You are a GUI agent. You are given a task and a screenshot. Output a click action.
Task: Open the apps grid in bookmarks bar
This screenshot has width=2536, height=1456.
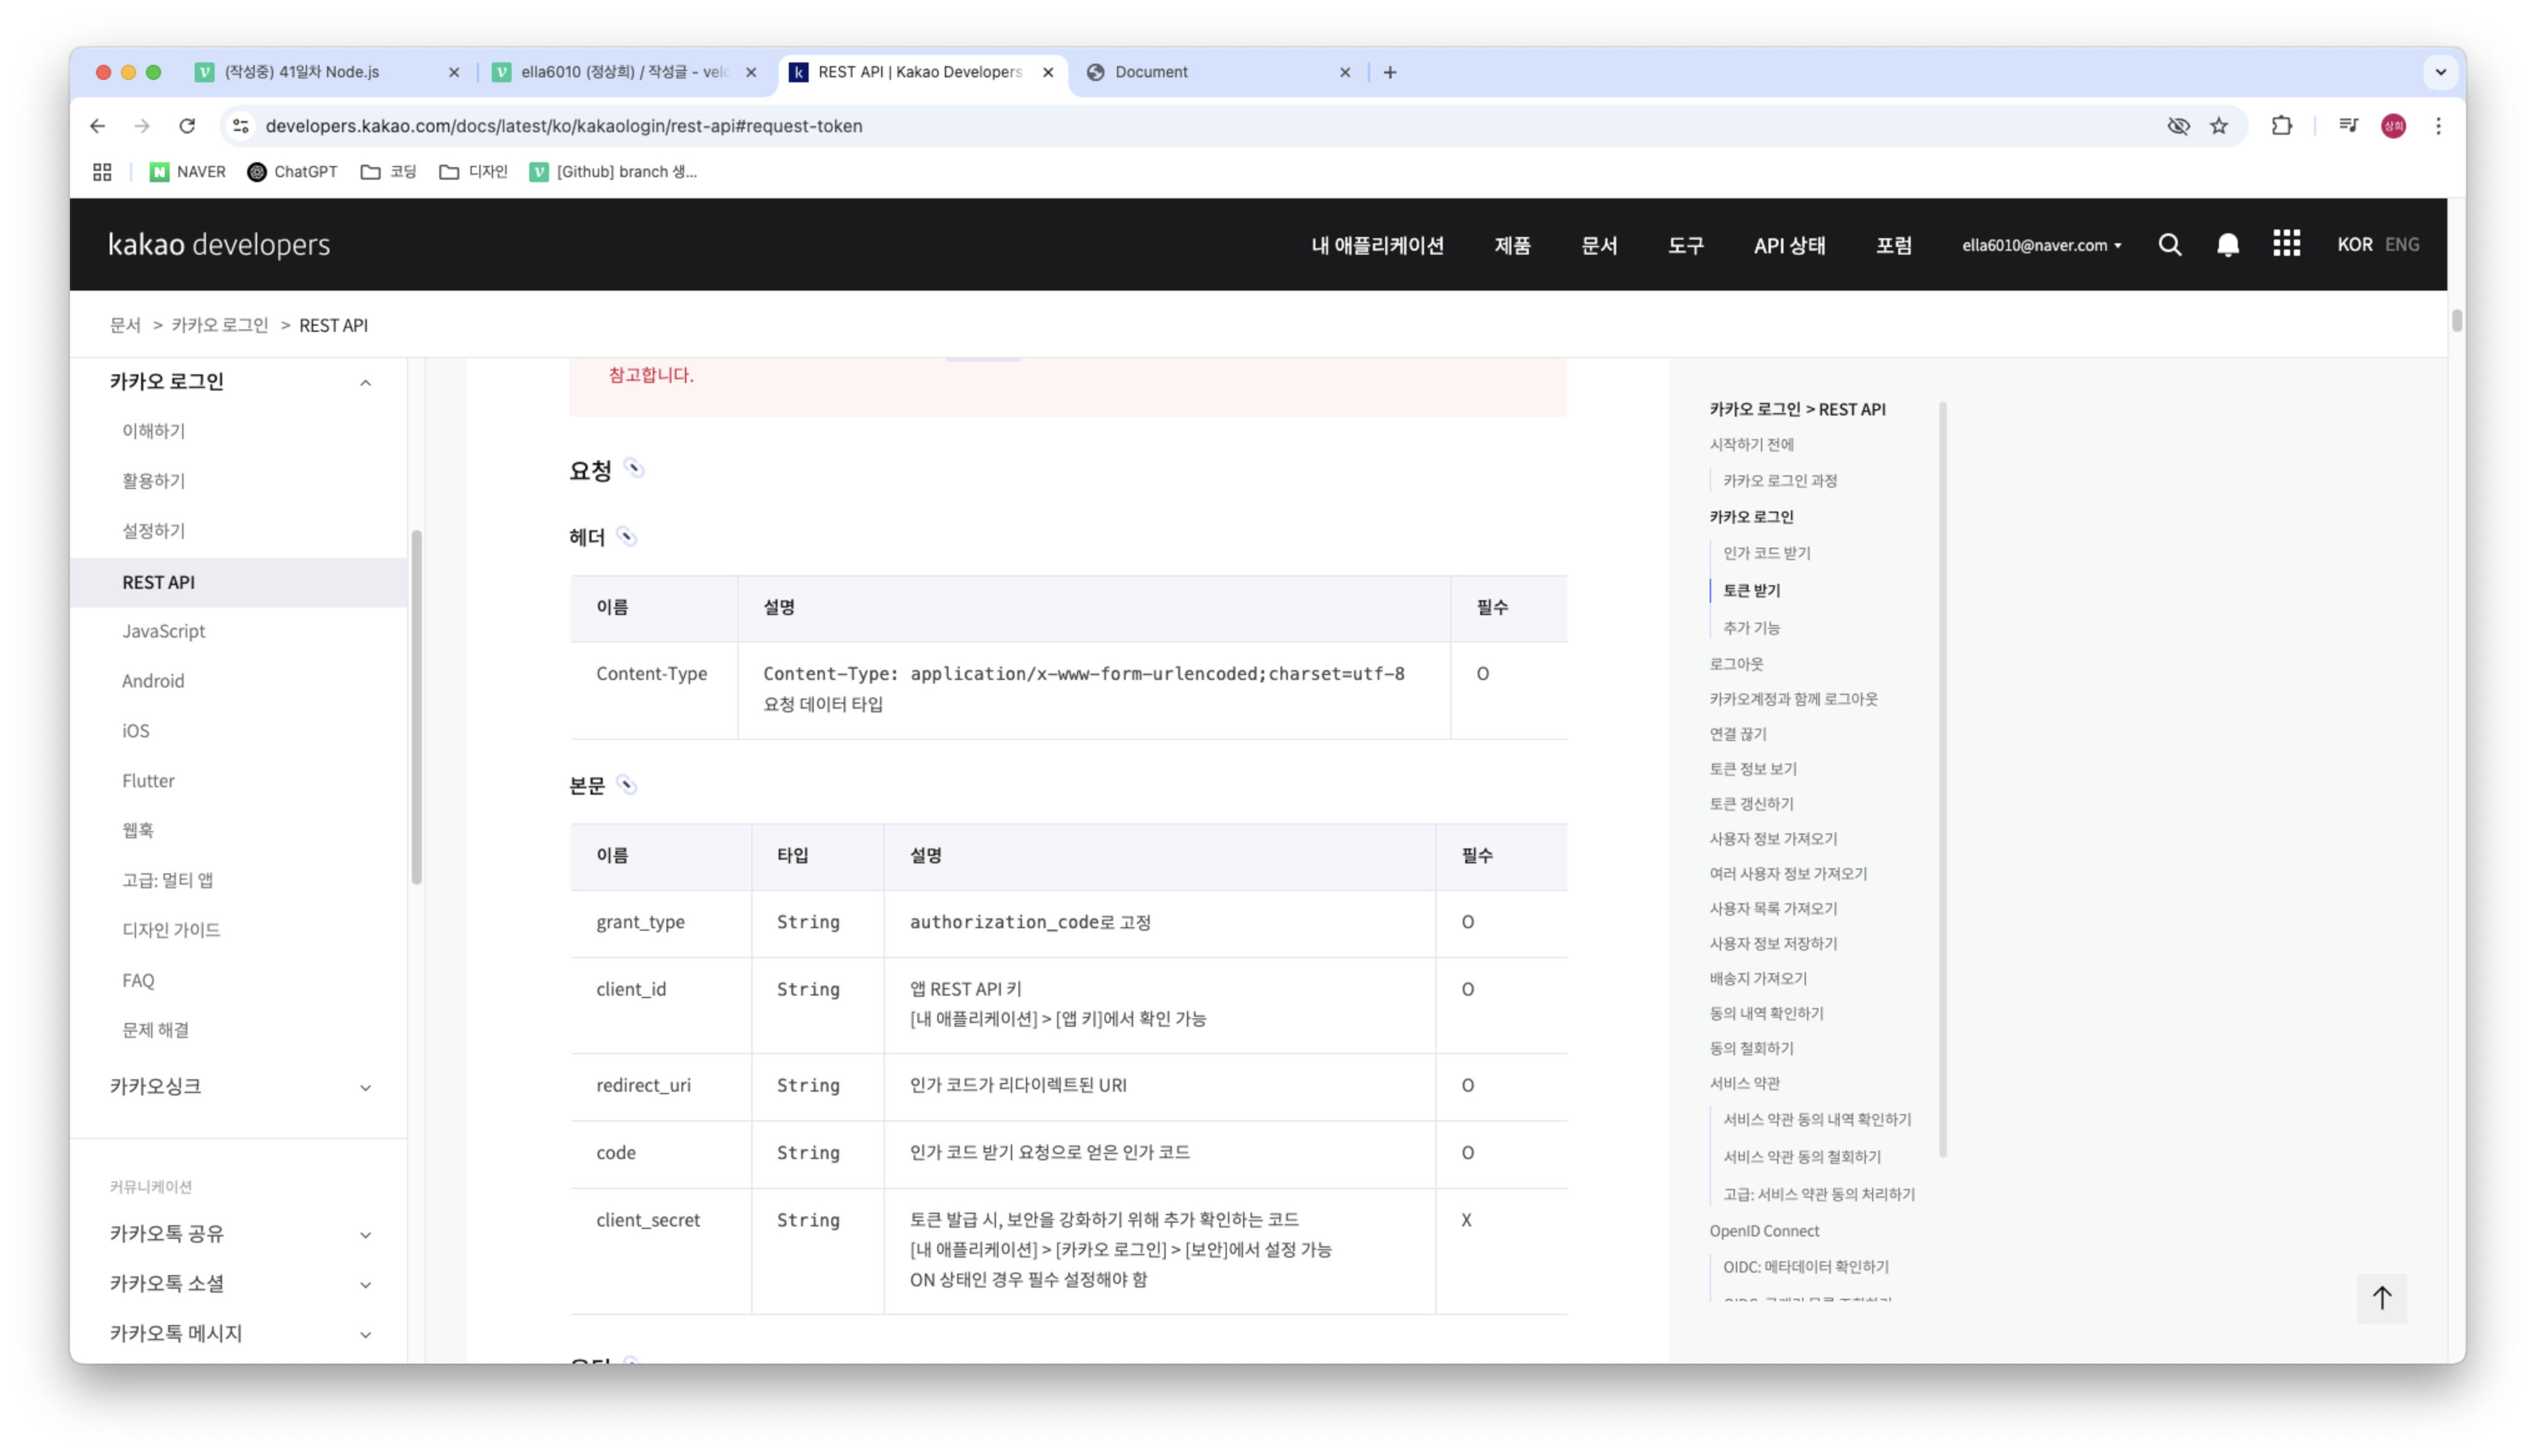point(102,172)
